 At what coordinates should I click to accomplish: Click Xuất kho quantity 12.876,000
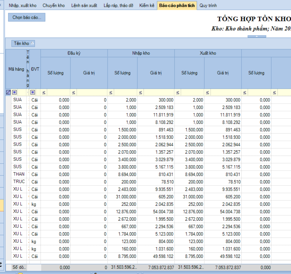(x=193, y=211)
